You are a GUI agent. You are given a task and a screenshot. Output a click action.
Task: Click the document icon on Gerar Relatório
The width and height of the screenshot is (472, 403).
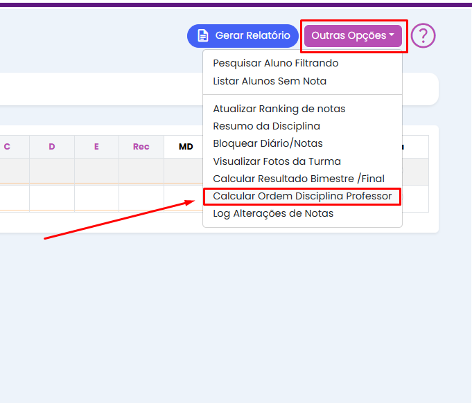pyautogui.click(x=203, y=36)
